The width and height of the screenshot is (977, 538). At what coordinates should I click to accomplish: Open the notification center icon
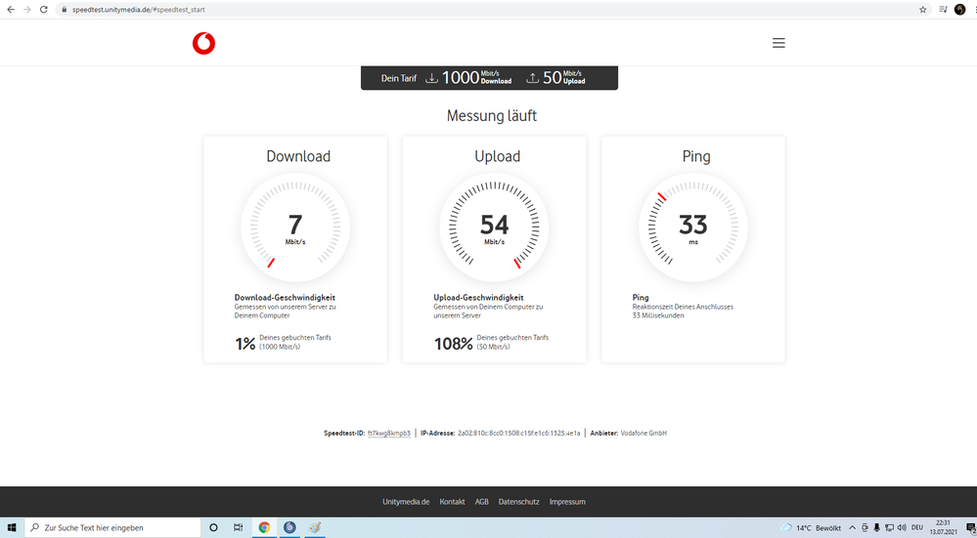coord(970,528)
